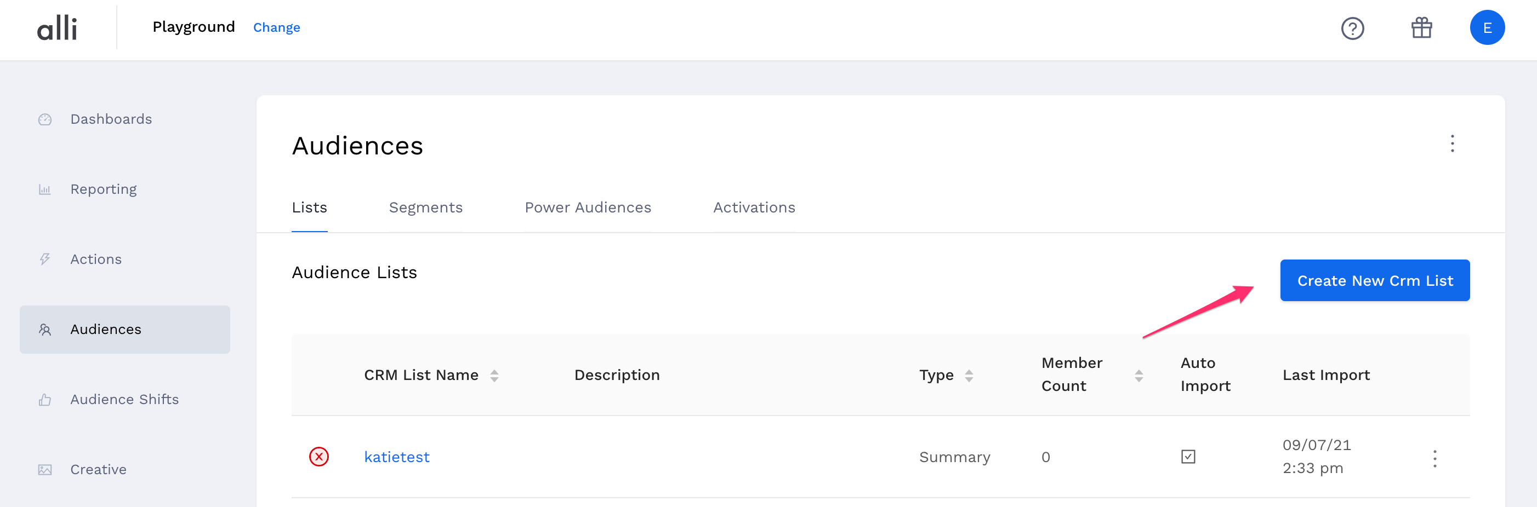Switch to the Segments tab
The image size is (1537, 507).
[x=425, y=208]
